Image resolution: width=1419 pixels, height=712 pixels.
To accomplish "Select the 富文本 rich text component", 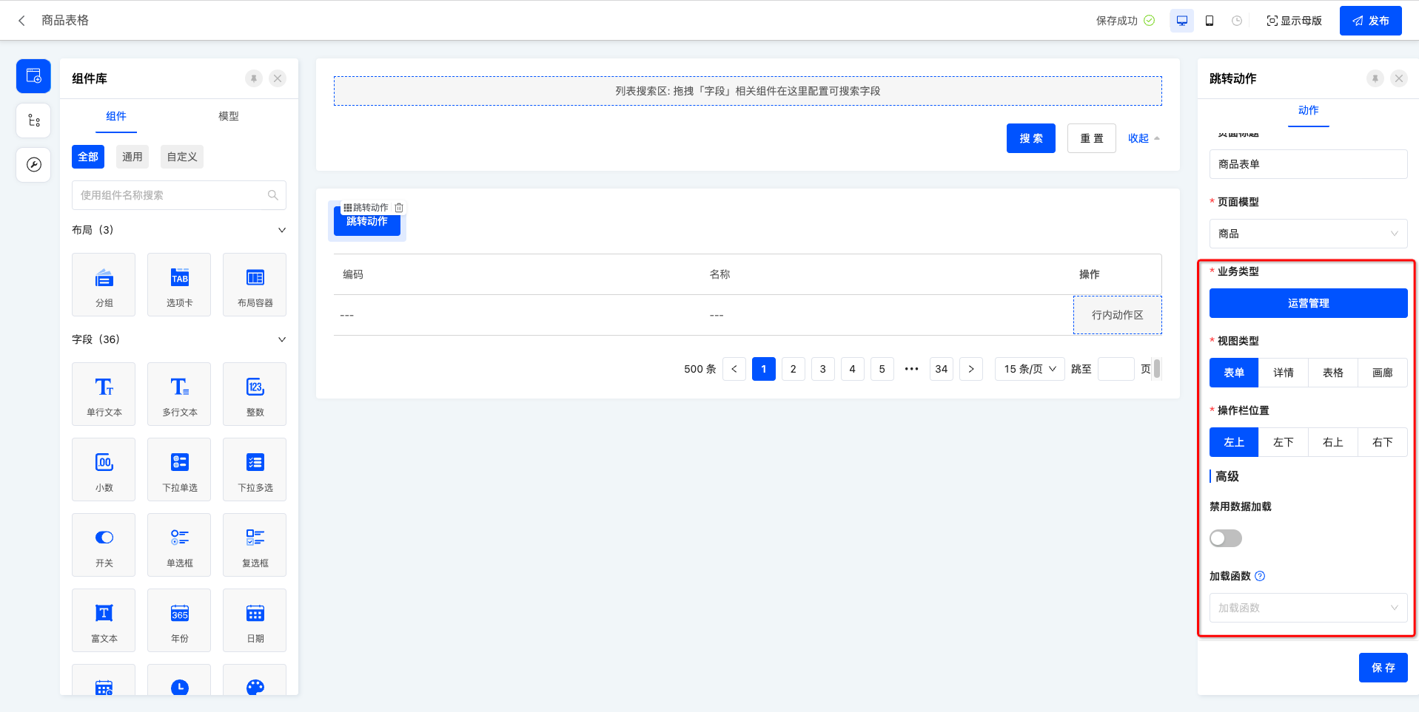I will coord(104,620).
